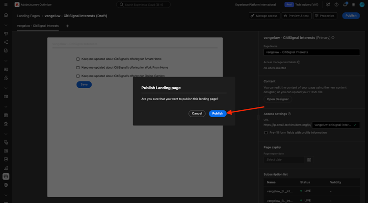The width and height of the screenshot is (368, 203).
Task: Open the bar-chart style sidebar icon
Action: coord(6,168)
